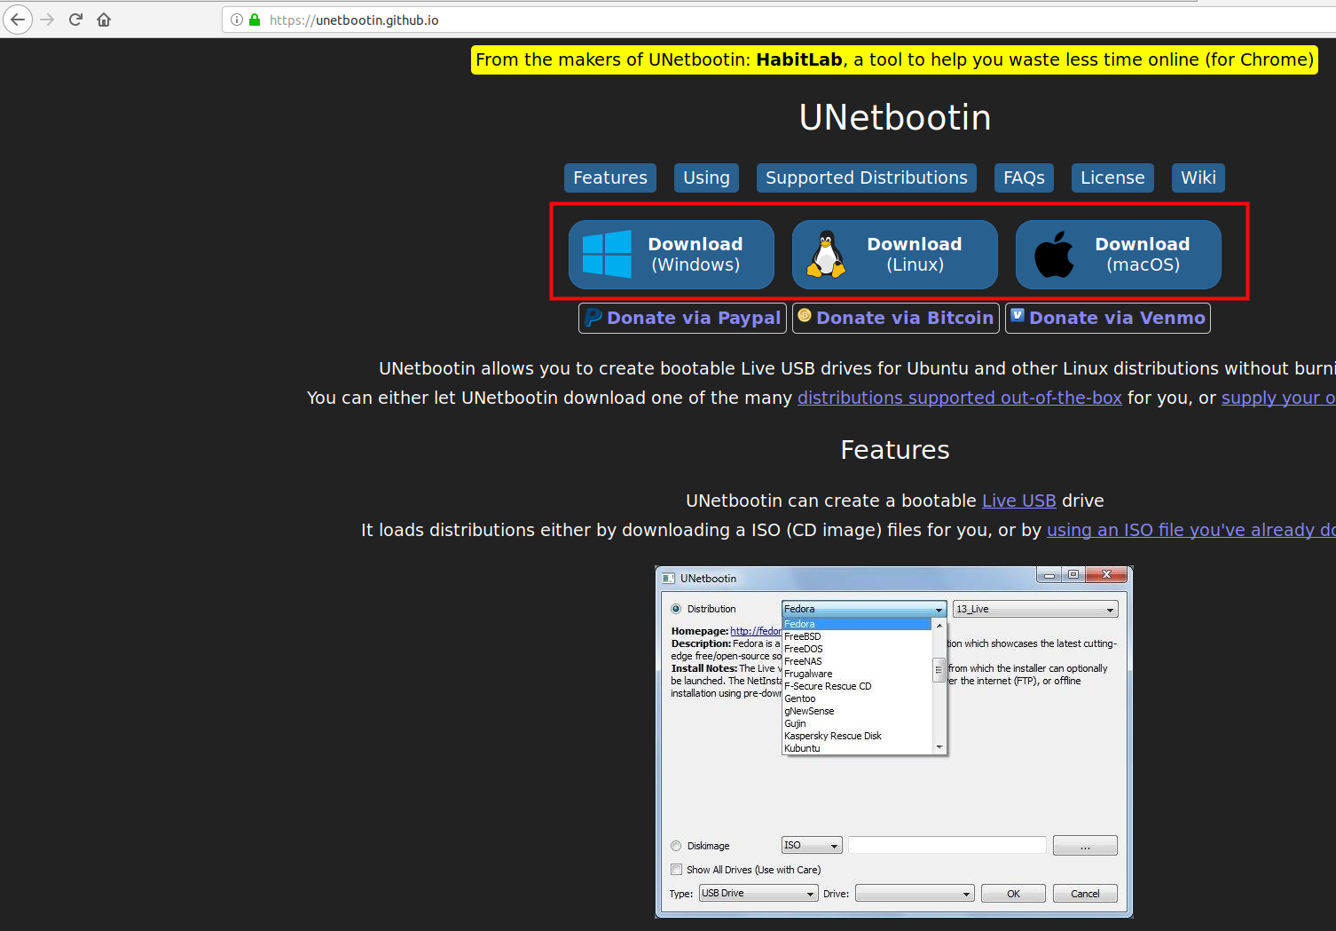This screenshot has width=1336, height=931.
Task: Click the disk image path field in screenshot
Action: point(947,846)
